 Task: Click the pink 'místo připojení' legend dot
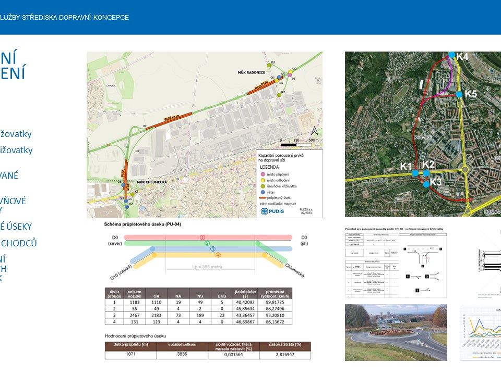[x=263, y=174]
